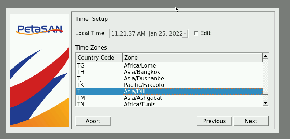
Task: Open the Local Time dropdown arrow
Action: coord(185,34)
